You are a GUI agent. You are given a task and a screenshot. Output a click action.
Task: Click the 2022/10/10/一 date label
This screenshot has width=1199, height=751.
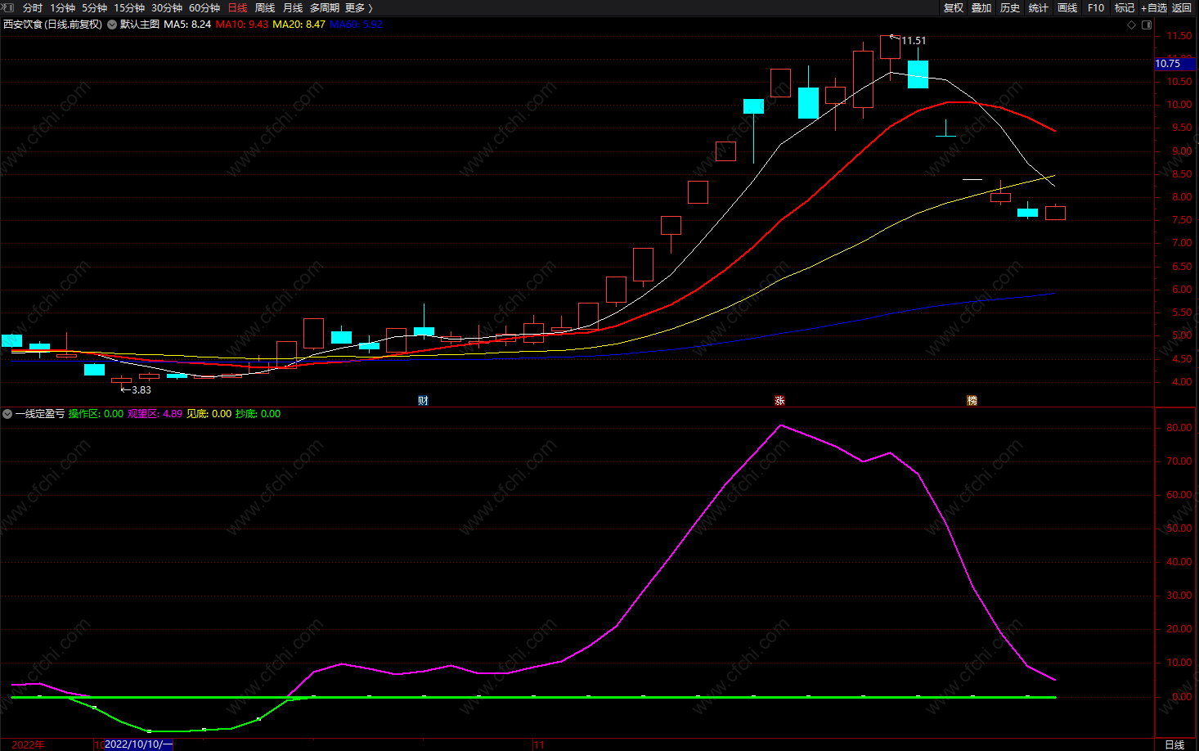(138, 744)
